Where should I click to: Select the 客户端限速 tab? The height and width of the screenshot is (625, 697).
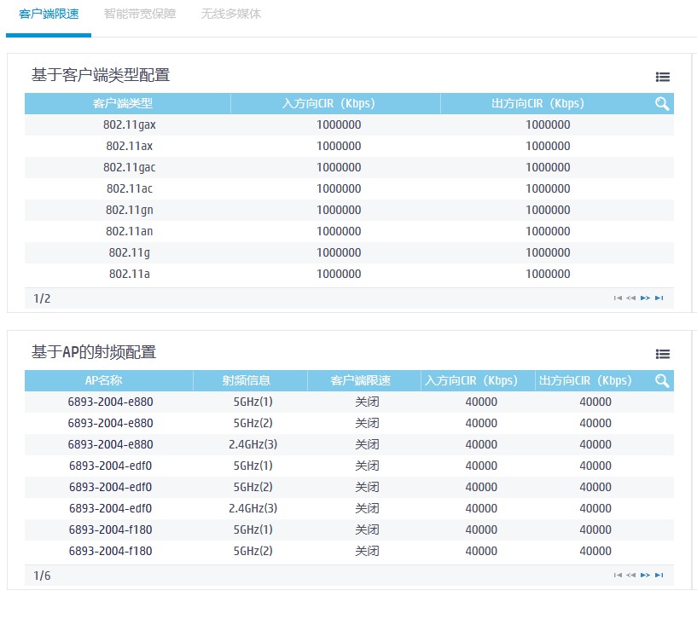pos(48,14)
